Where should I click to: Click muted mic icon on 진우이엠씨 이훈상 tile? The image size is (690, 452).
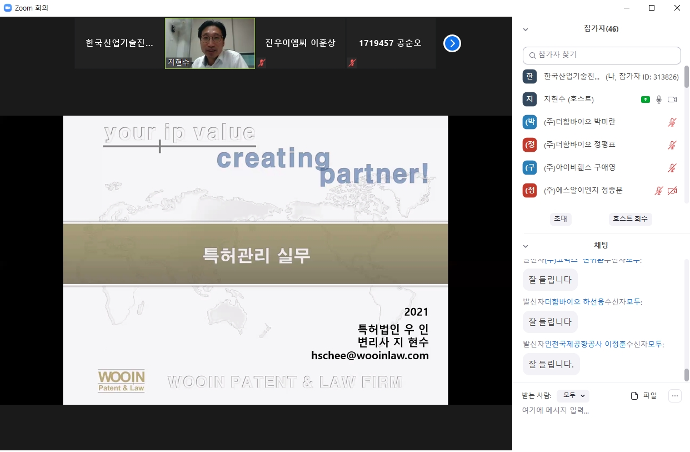point(261,63)
